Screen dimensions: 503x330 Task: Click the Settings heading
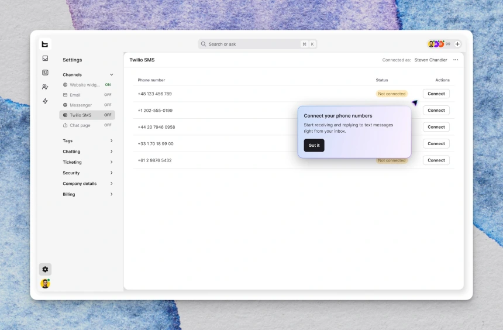(73, 60)
